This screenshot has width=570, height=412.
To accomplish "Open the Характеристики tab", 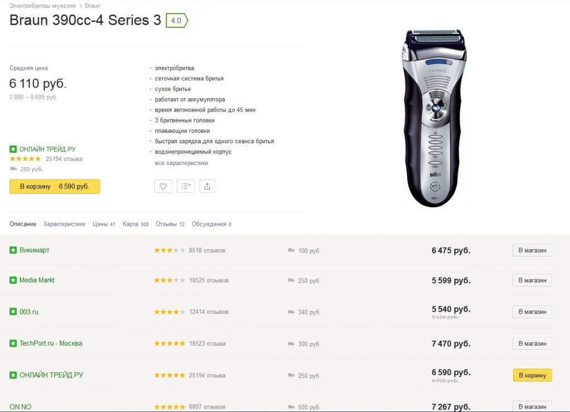I will pos(65,224).
